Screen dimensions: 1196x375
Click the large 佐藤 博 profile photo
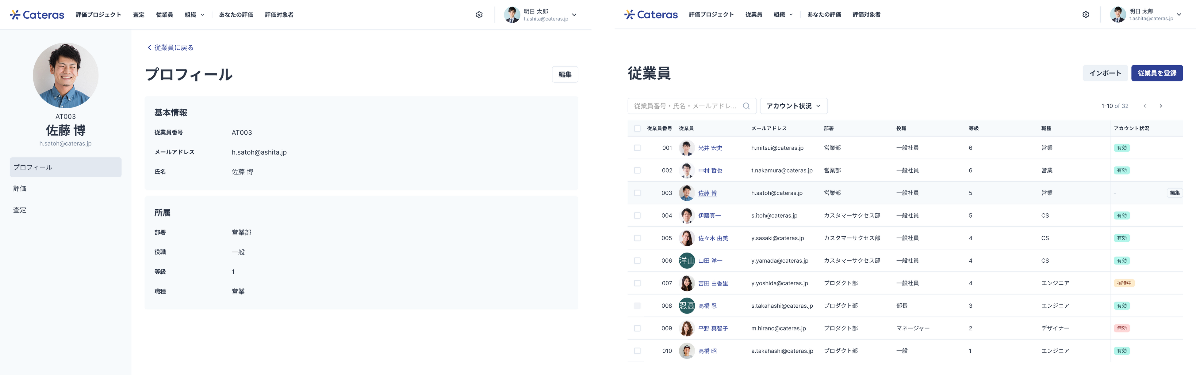pos(65,76)
